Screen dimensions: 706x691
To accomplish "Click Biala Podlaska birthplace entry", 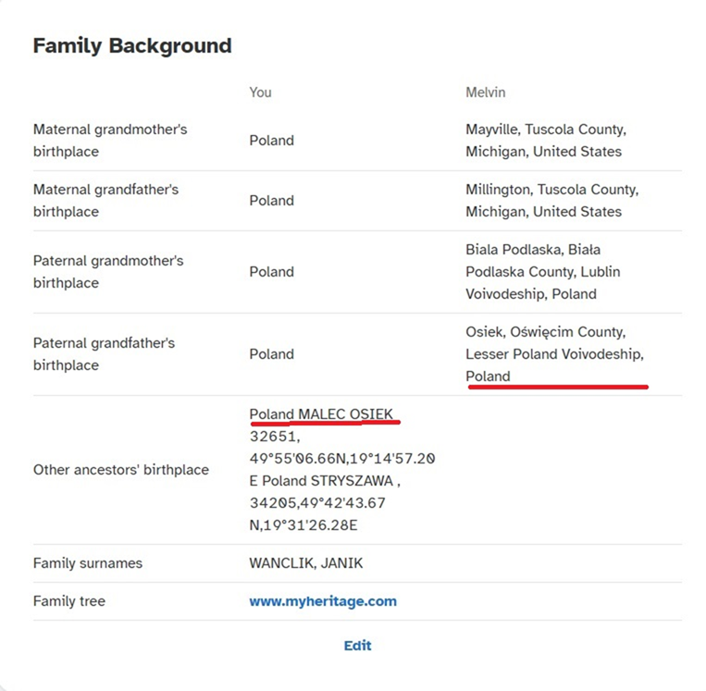I will 542,271.
